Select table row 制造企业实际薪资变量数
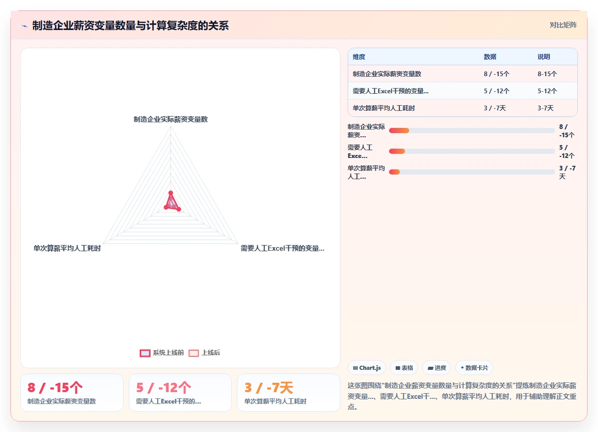Screen dimensions: 598x432 [x=462, y=74]
